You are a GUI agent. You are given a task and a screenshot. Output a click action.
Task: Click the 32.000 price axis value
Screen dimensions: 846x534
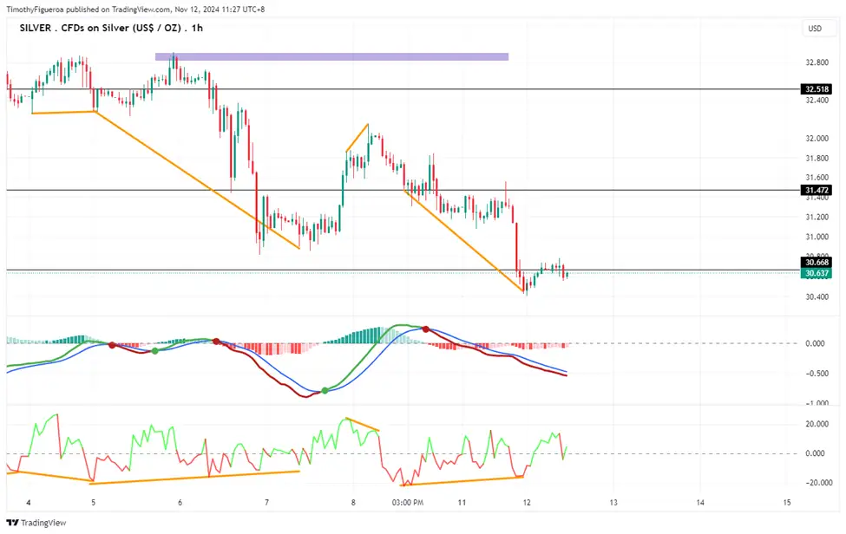tap(816, 139)
